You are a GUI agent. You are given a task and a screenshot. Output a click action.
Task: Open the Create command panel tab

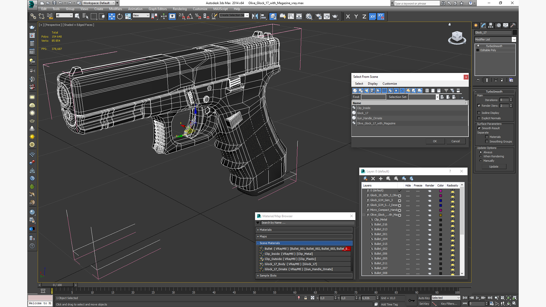[x=476, y=25]
